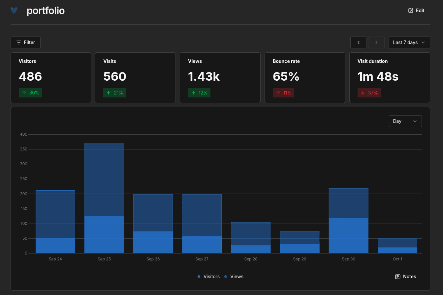Click the next date range arrow

pos(376,42)
